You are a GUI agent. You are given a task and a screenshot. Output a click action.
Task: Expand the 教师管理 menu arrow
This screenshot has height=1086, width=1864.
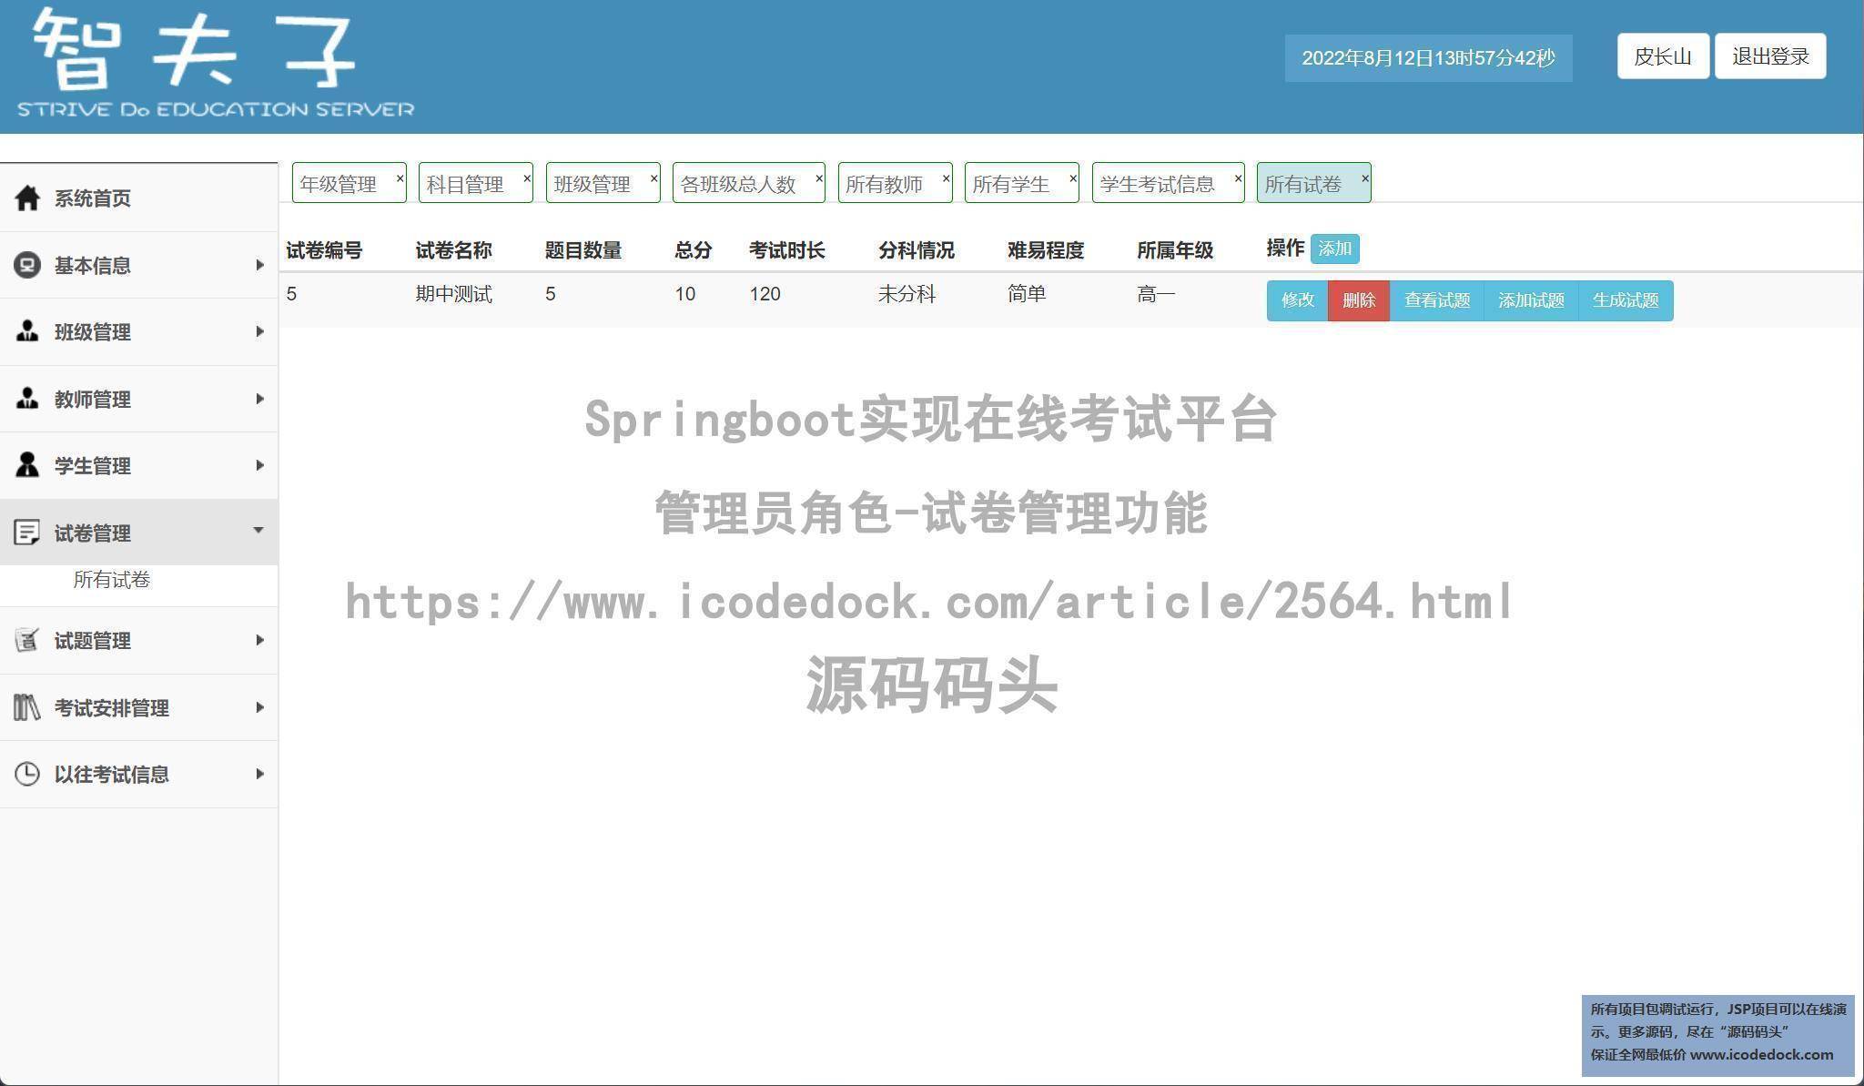259,399
